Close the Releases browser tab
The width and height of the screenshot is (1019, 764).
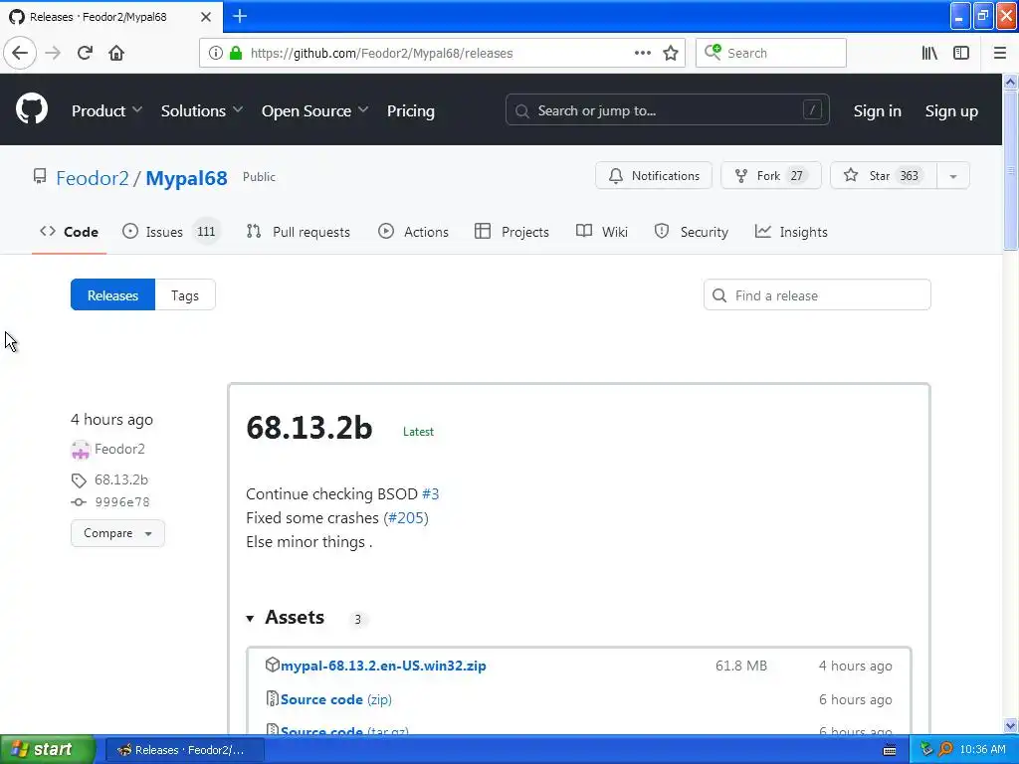(205, 17)
